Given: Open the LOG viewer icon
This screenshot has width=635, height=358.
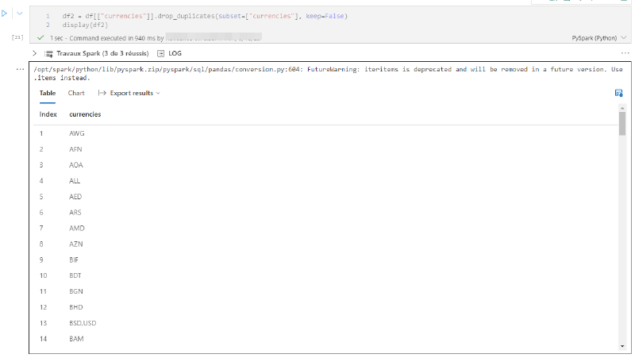Looking at the screenshot, I should [x=161, y=53].
